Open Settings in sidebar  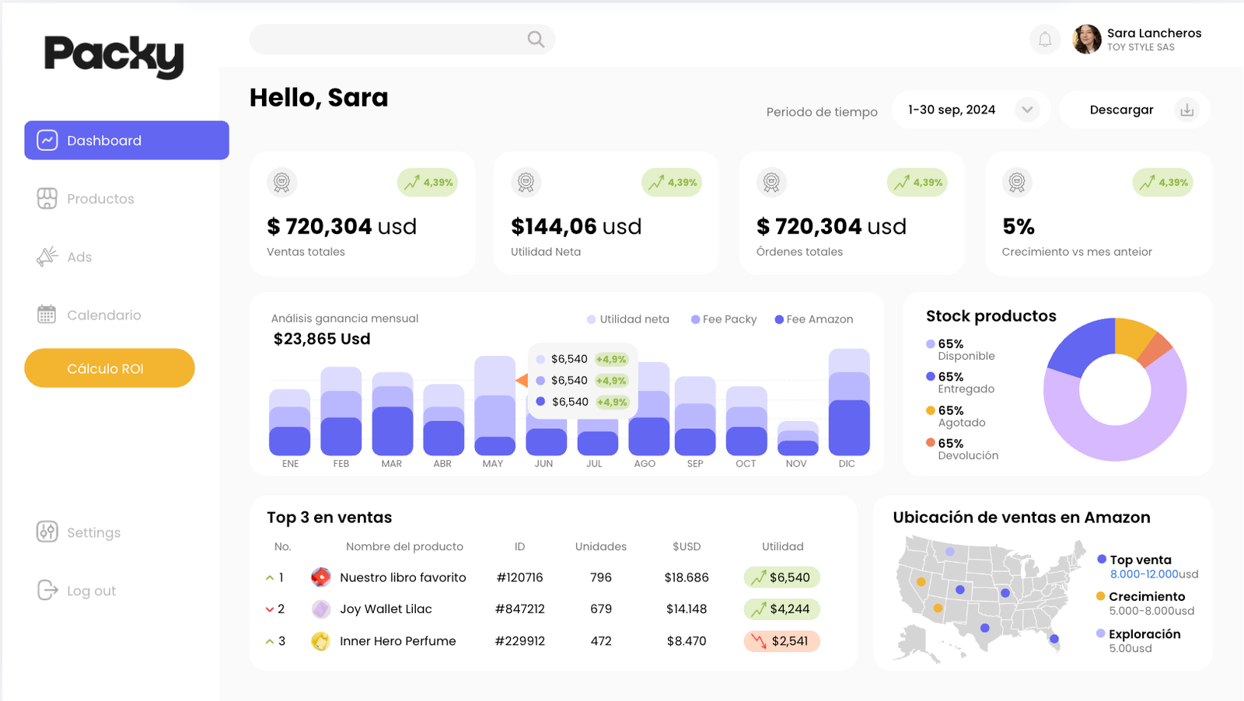pyautogui.click(x=79, y=532)
